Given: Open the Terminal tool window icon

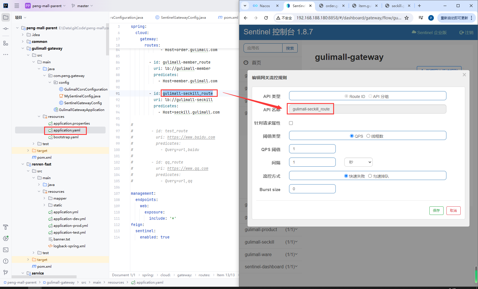Looking at the screenshot, I should click(x=6, y=250).
